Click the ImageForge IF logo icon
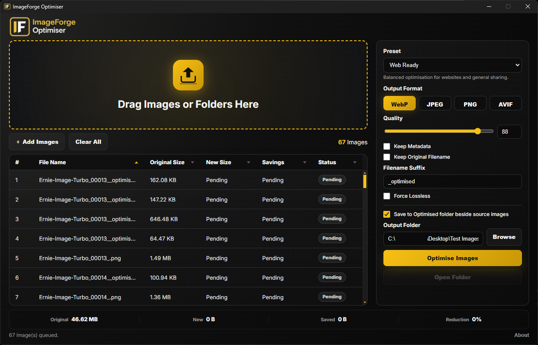This screenshot has width=538, height=345. [20, 26]
